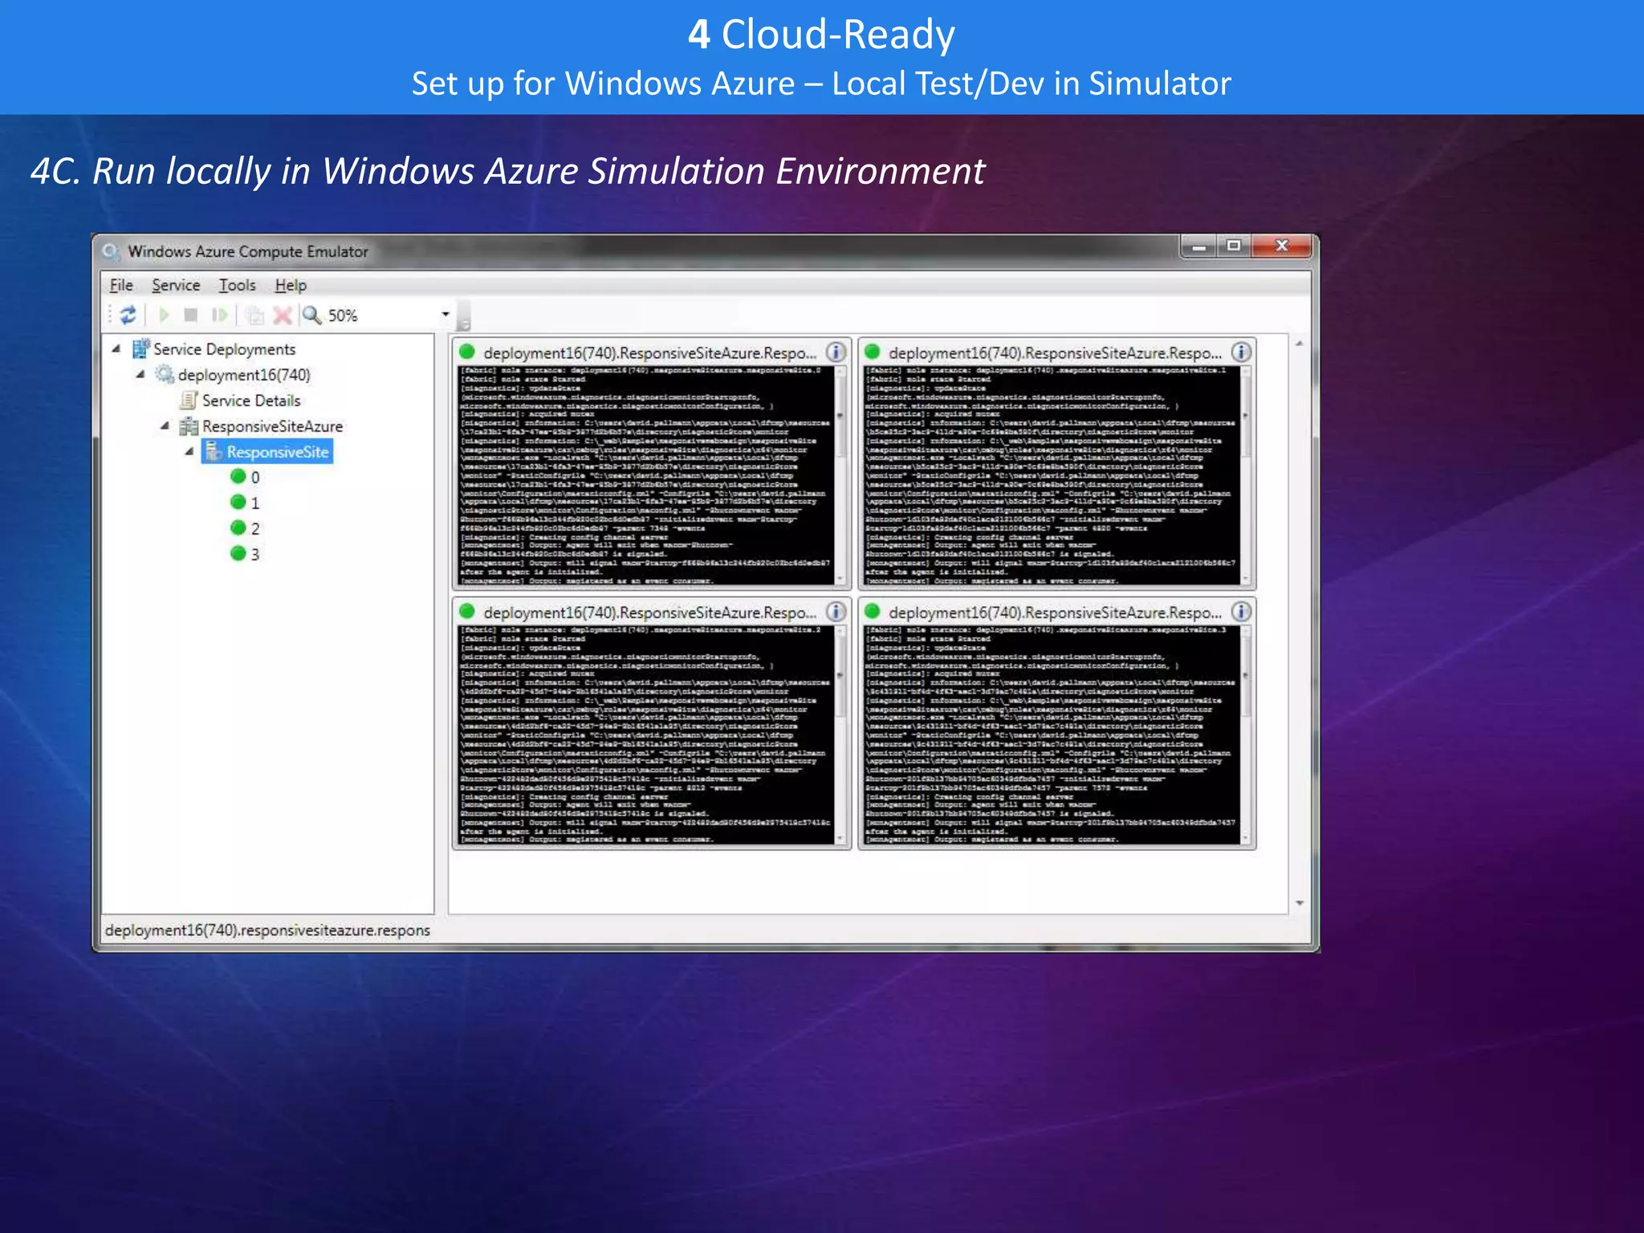Click green header dot of instance 1 panel

point(873,352)
